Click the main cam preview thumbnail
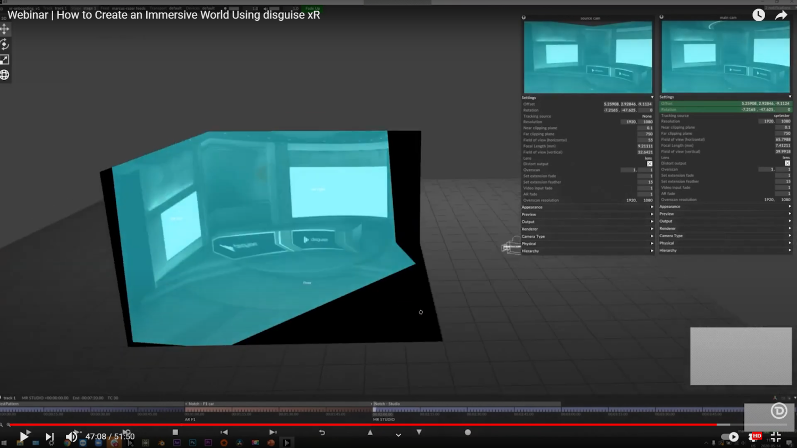The width and height of the screenshot is (797, 448). click(725, 57)
